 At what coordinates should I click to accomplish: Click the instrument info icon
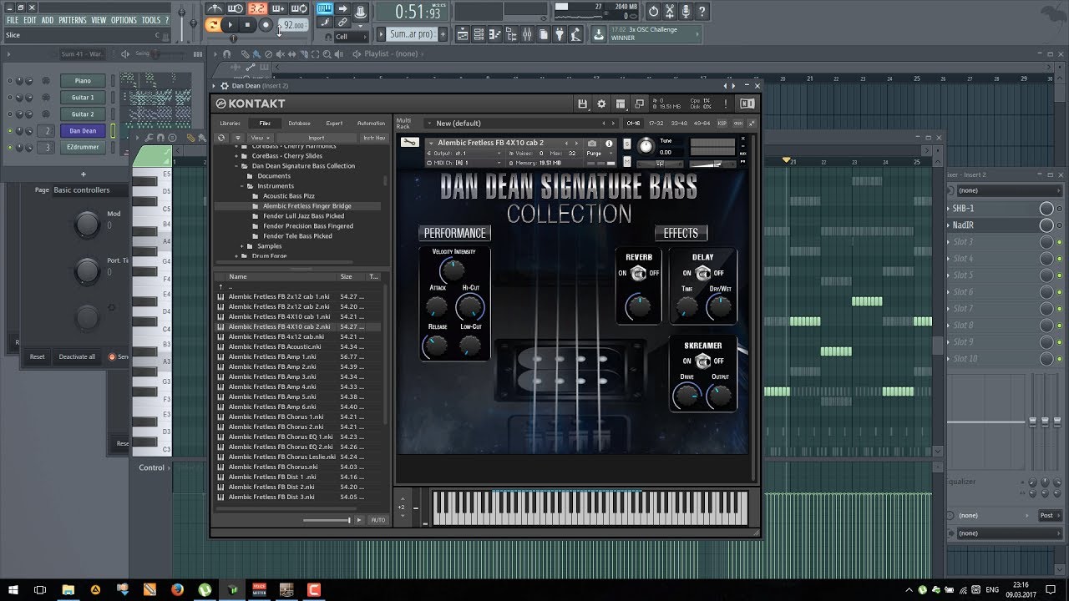click(x=609, y=144)
